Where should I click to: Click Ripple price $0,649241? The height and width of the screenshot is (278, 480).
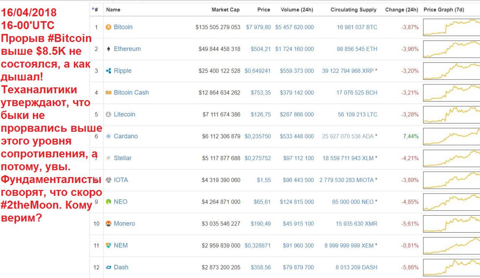click(x=258, y=71)
